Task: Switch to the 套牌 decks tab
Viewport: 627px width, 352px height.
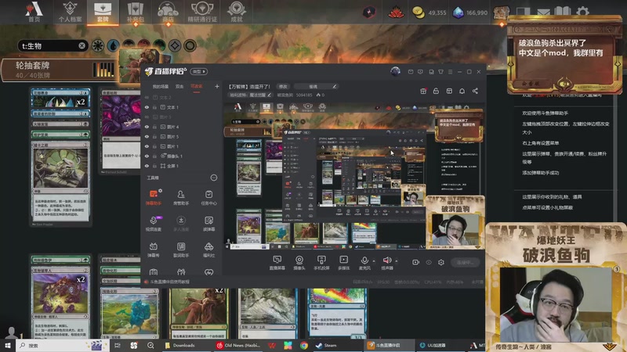Action: point(103,12)
